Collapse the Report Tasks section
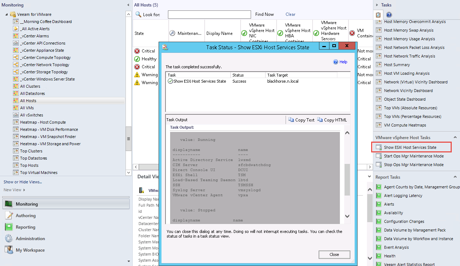This screenshot has height=266, width=460. pos(455,177)
